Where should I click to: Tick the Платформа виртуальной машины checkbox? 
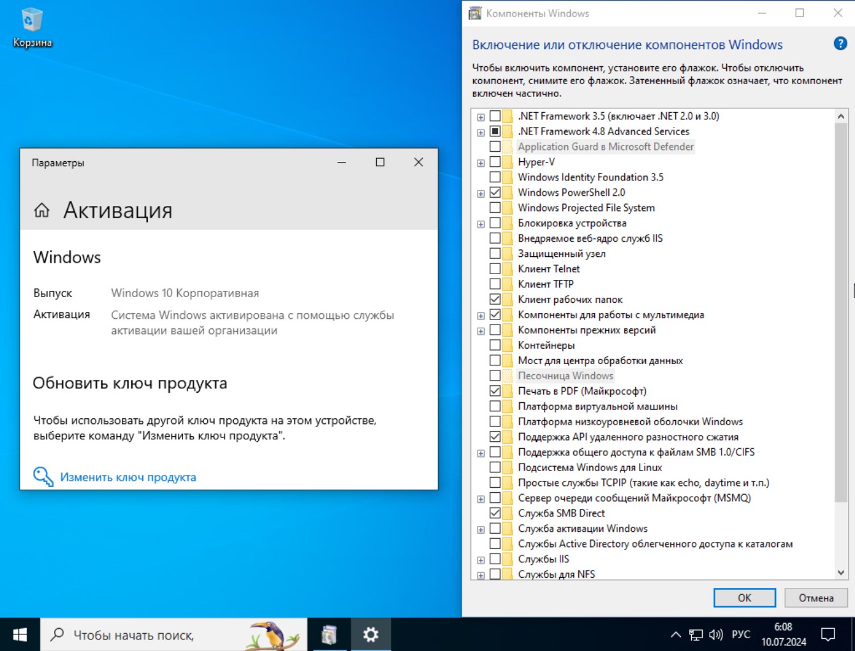(x=495, y=406)
